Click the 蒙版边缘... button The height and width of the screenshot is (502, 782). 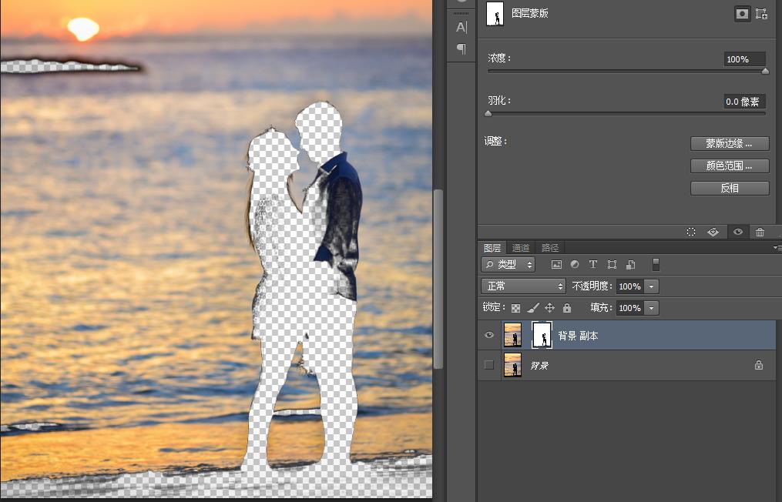(x=729, y=143)
